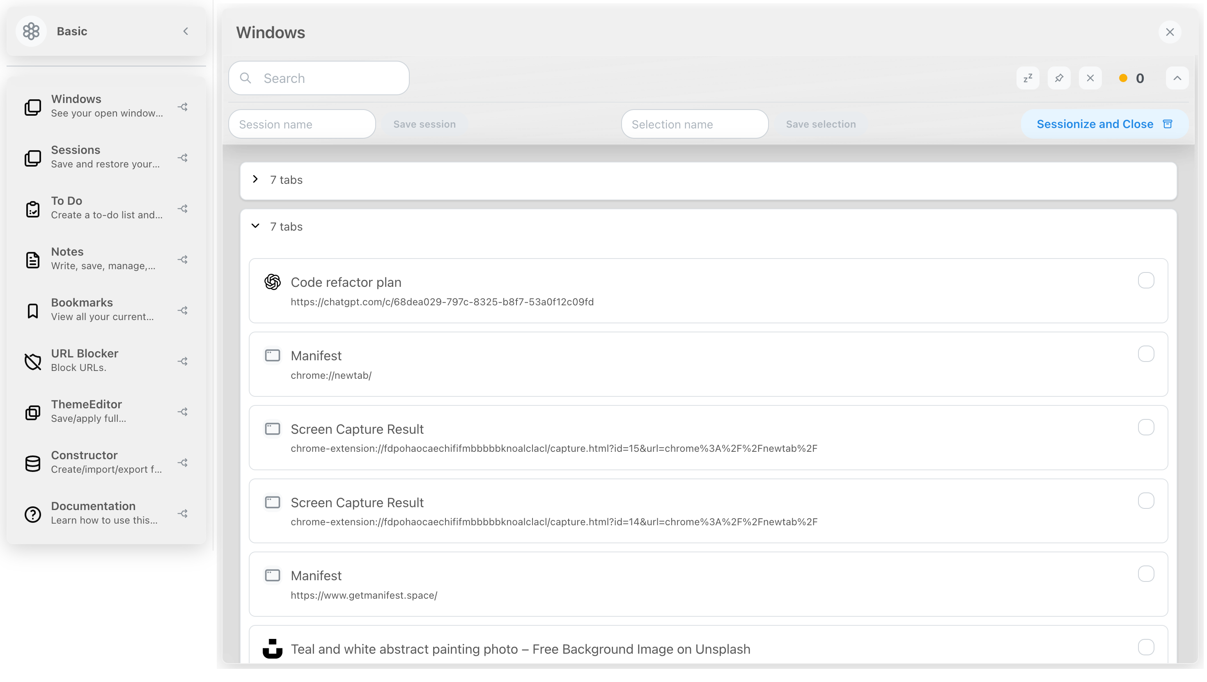Viewport: 1207px width, 682px height.
Task: Click the sleep (zZ) tabs icon
Action: [x=1028, y=78]
